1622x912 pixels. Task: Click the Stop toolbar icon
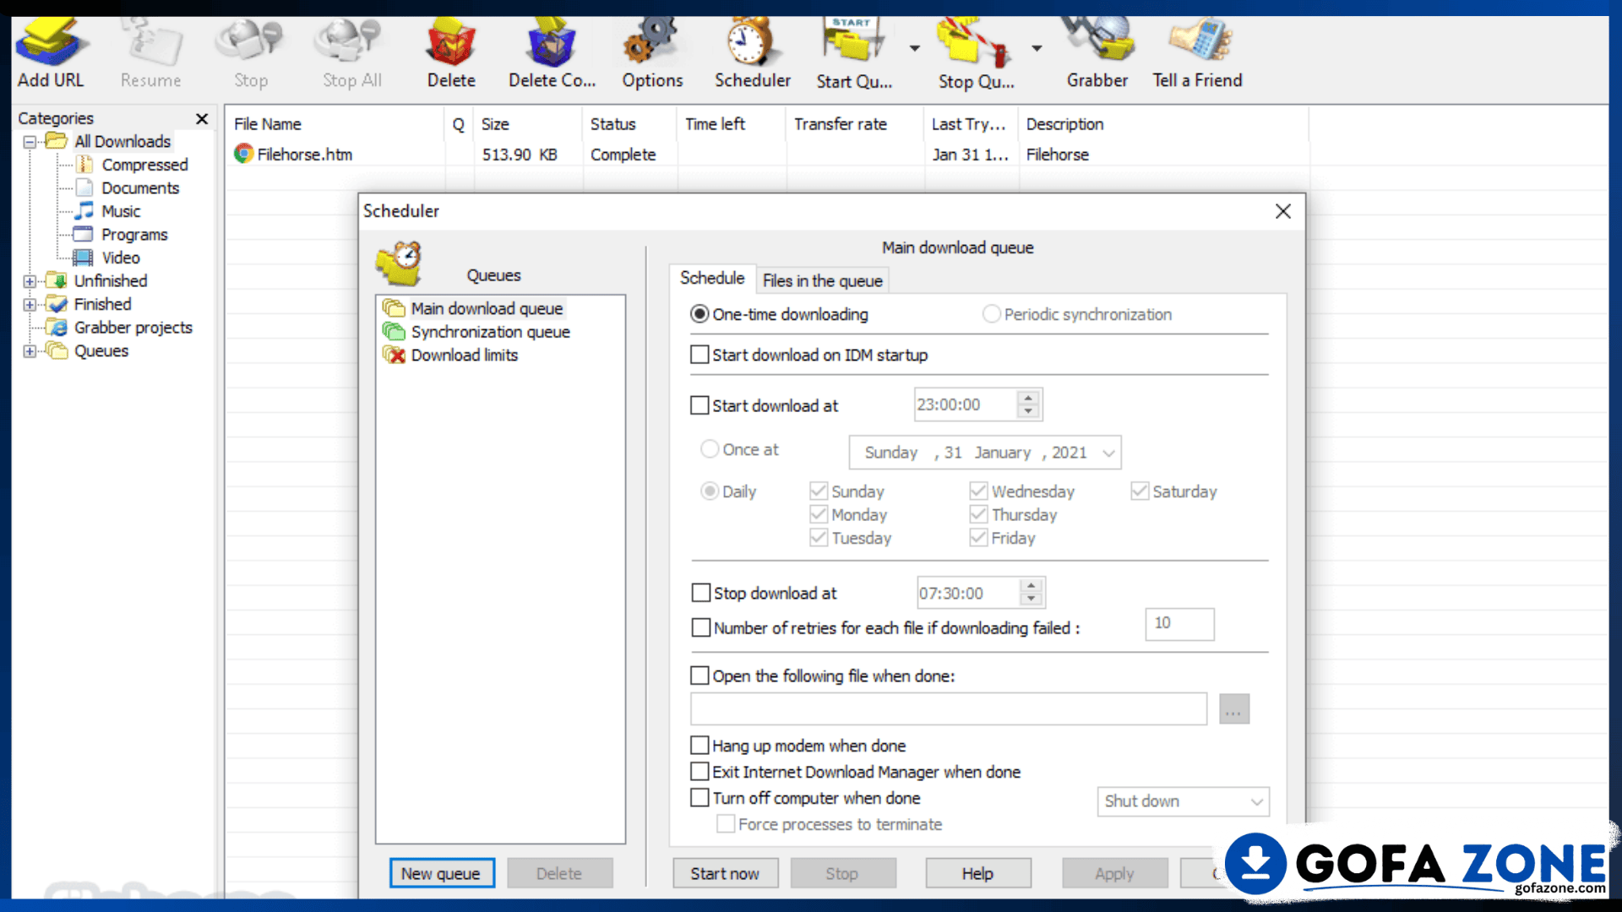pyautogui.click(x=251, y=52)
